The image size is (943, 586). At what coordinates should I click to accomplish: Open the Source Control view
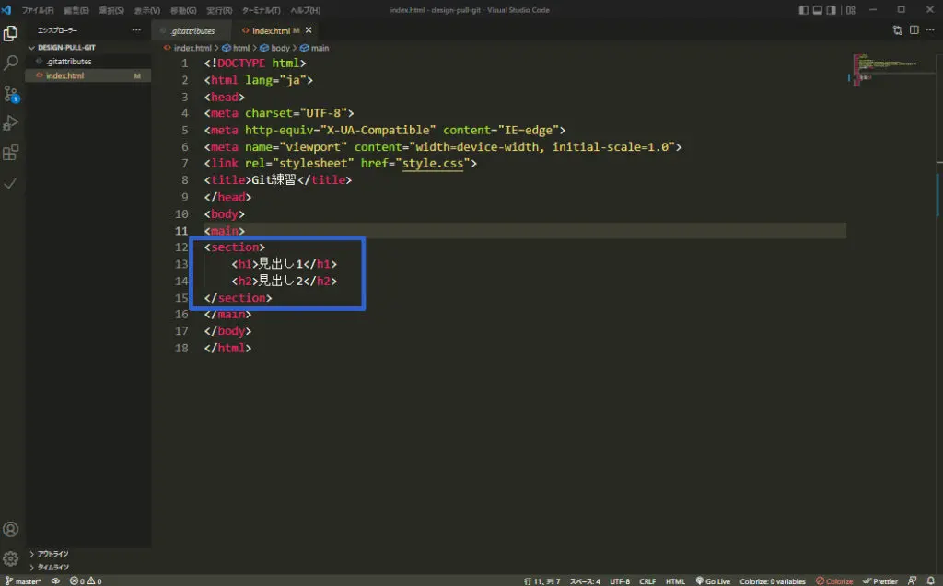(x=11, y=94)
